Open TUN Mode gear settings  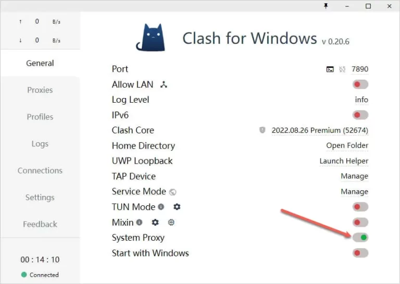[x=177, y=207]
